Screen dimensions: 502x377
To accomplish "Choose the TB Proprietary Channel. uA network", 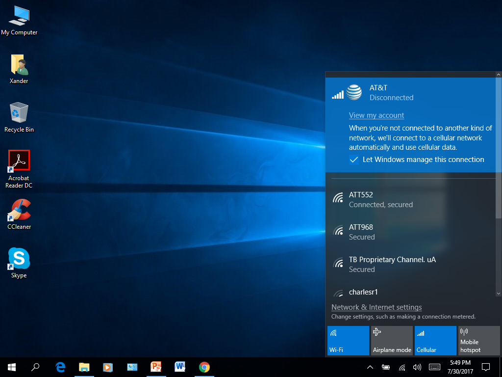I will pyautogui.click(x=411, y=264).
